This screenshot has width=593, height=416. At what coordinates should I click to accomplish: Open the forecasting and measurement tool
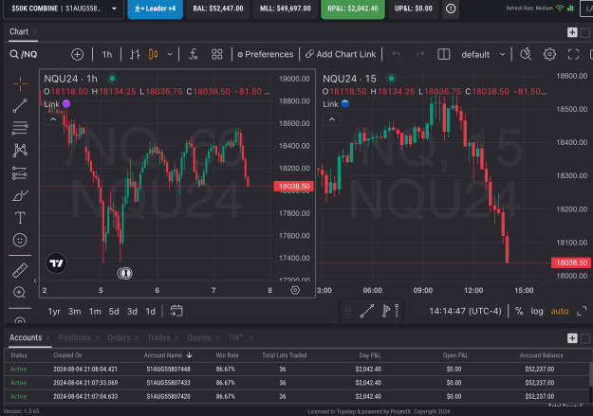point(20,173)
